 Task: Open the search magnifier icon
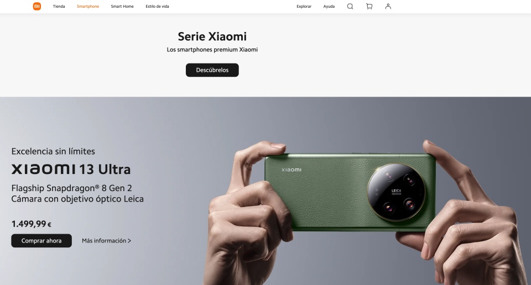(350, 6)
